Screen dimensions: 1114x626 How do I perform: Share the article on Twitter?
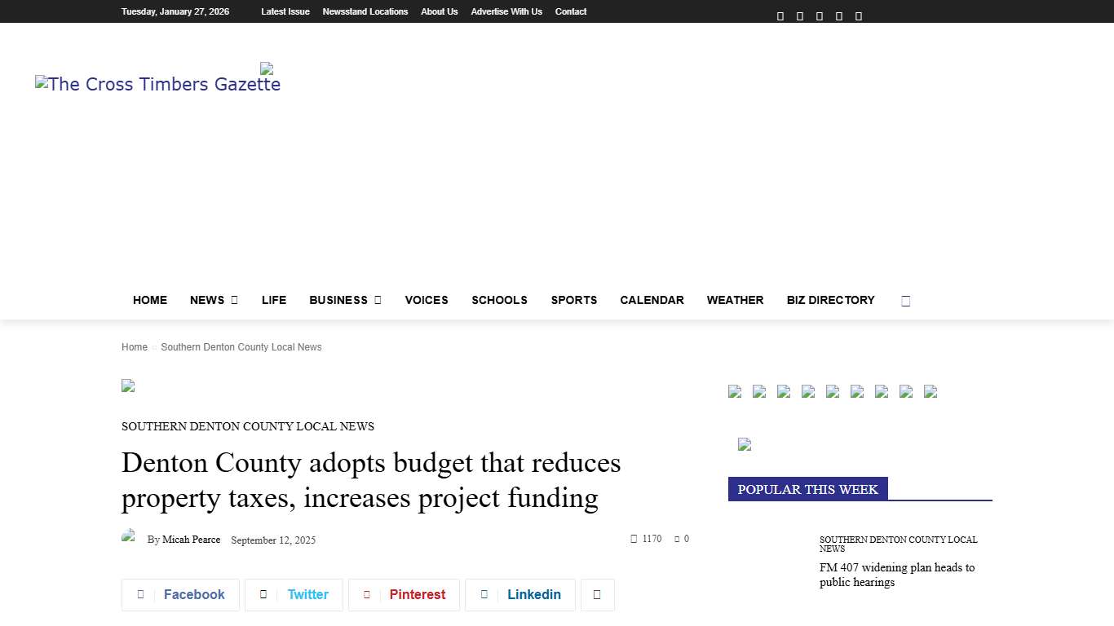click(x=294, y=595)
